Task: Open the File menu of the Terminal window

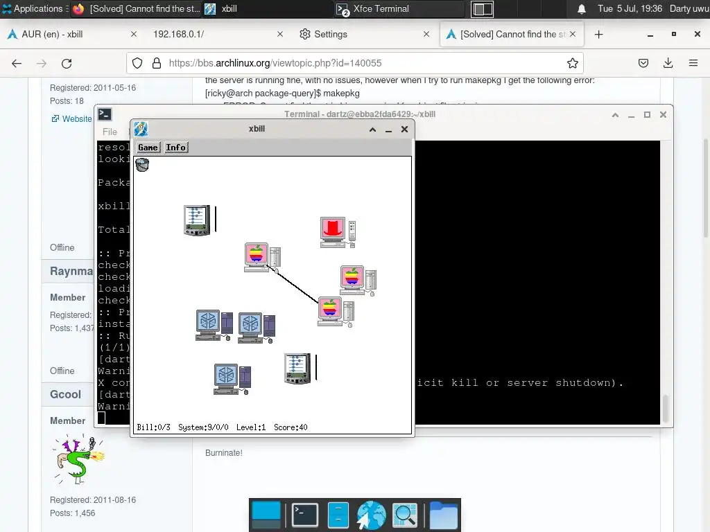Action: [x=110, y=132]
